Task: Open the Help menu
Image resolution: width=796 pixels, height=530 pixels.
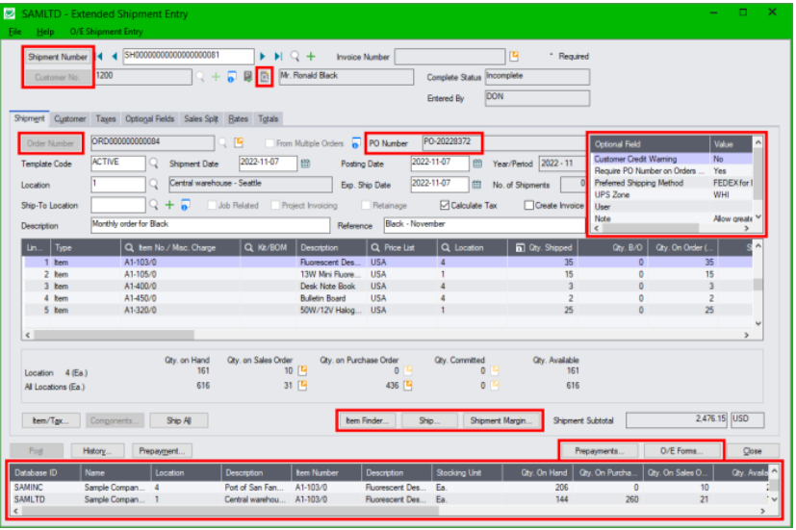Action: (45, 32)
